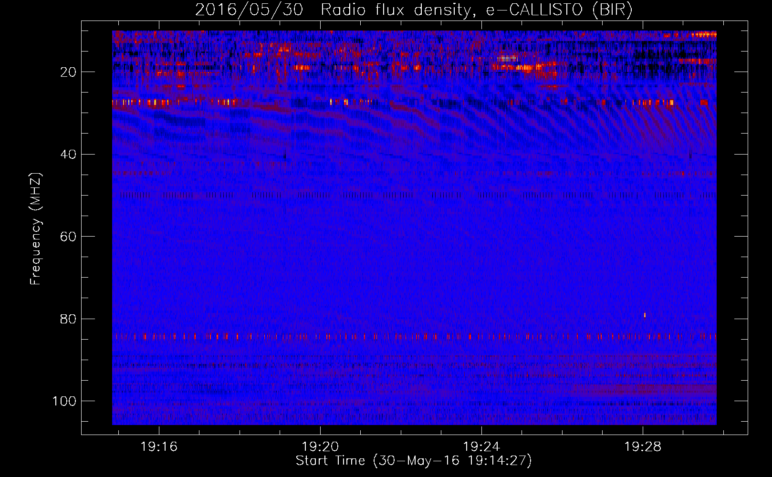Click the "Start Time (30-May-16 19:14:27)" x-axis label
The width and height of the screenshot is (772, 477).
414,461
